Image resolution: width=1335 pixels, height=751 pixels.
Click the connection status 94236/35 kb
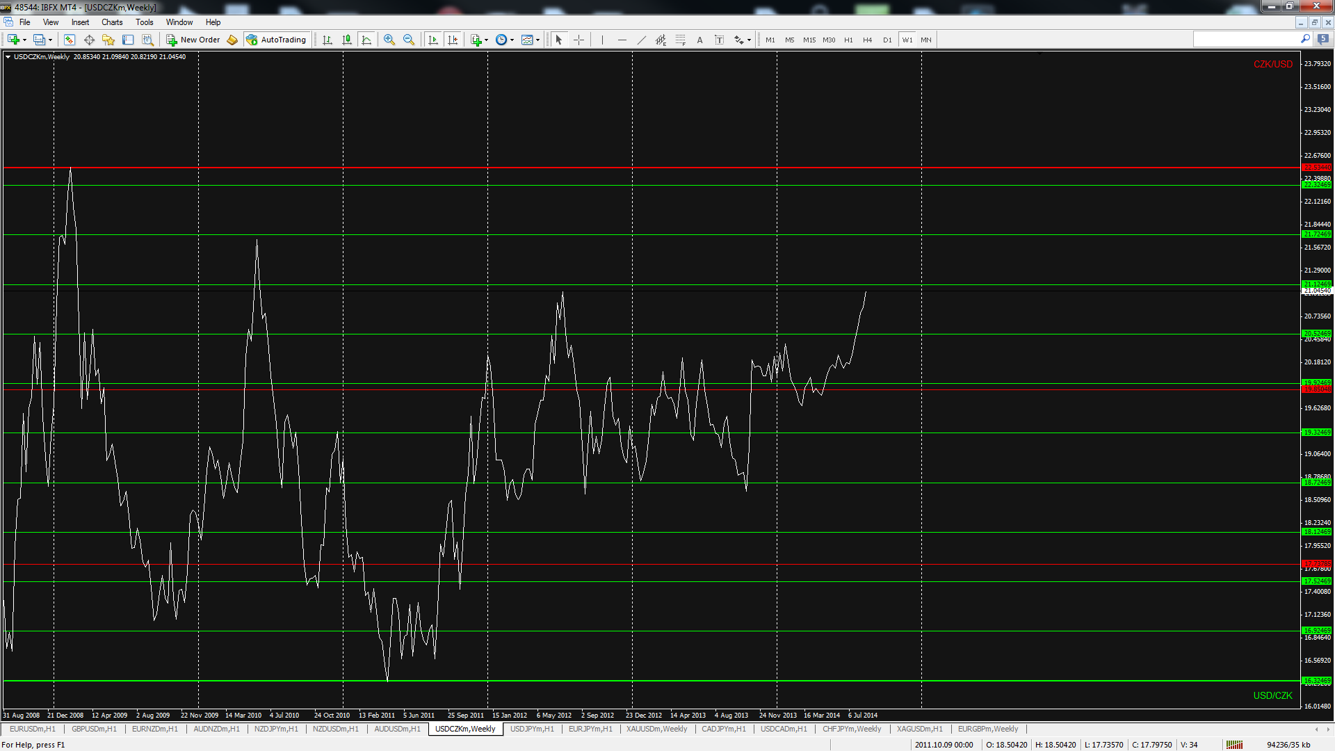(x=1288, y=745)
